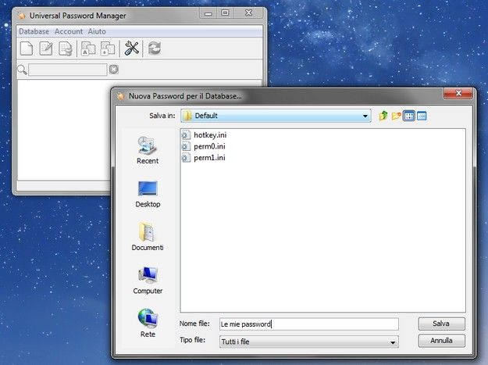Click the Edit Account toolbar icon

point(46,48)
